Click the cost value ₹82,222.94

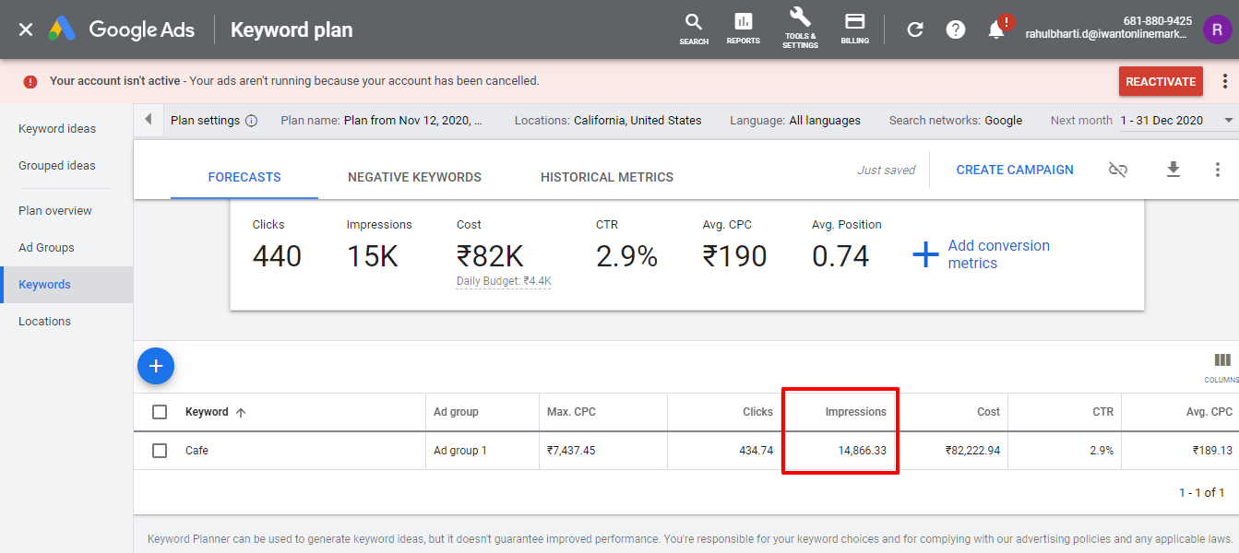pyautogui.click(x=972, y=451)
